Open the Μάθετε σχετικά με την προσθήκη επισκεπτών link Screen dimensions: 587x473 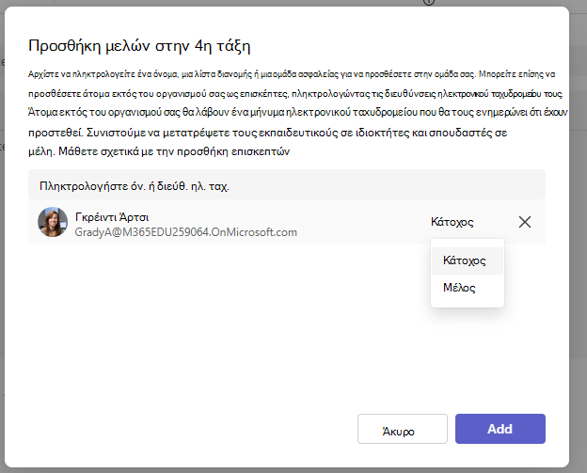[x=174, y=151]
